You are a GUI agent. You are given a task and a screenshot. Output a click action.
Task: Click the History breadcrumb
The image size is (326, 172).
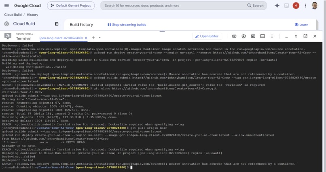tap(32, 15)
